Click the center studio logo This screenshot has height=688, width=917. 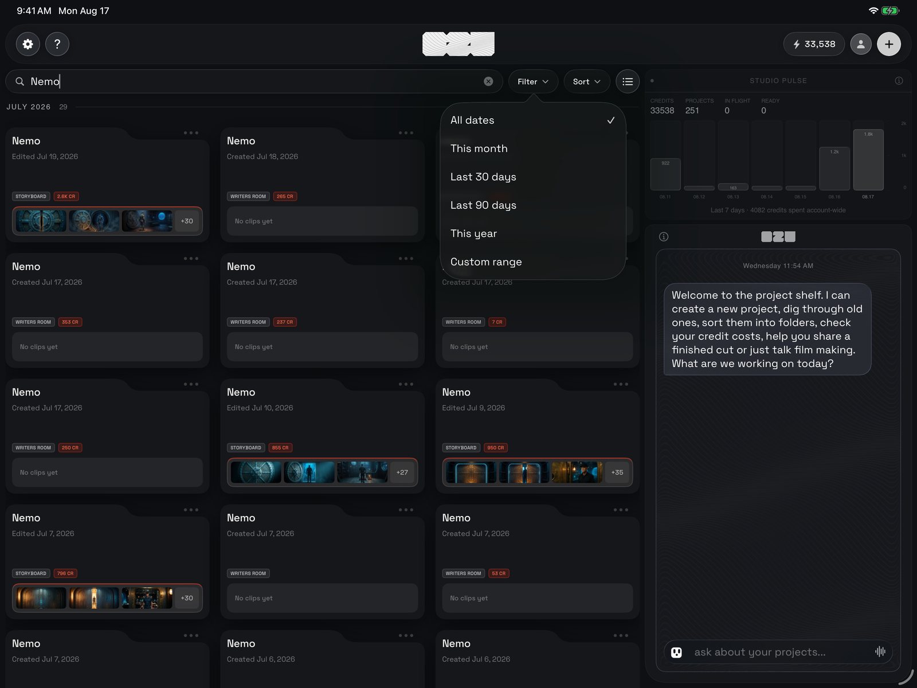tap(458, 44)
